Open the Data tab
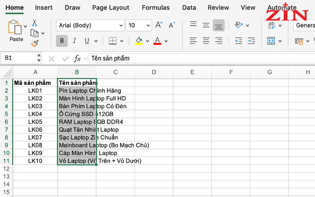The image size is (315, 197). point(189,7)
